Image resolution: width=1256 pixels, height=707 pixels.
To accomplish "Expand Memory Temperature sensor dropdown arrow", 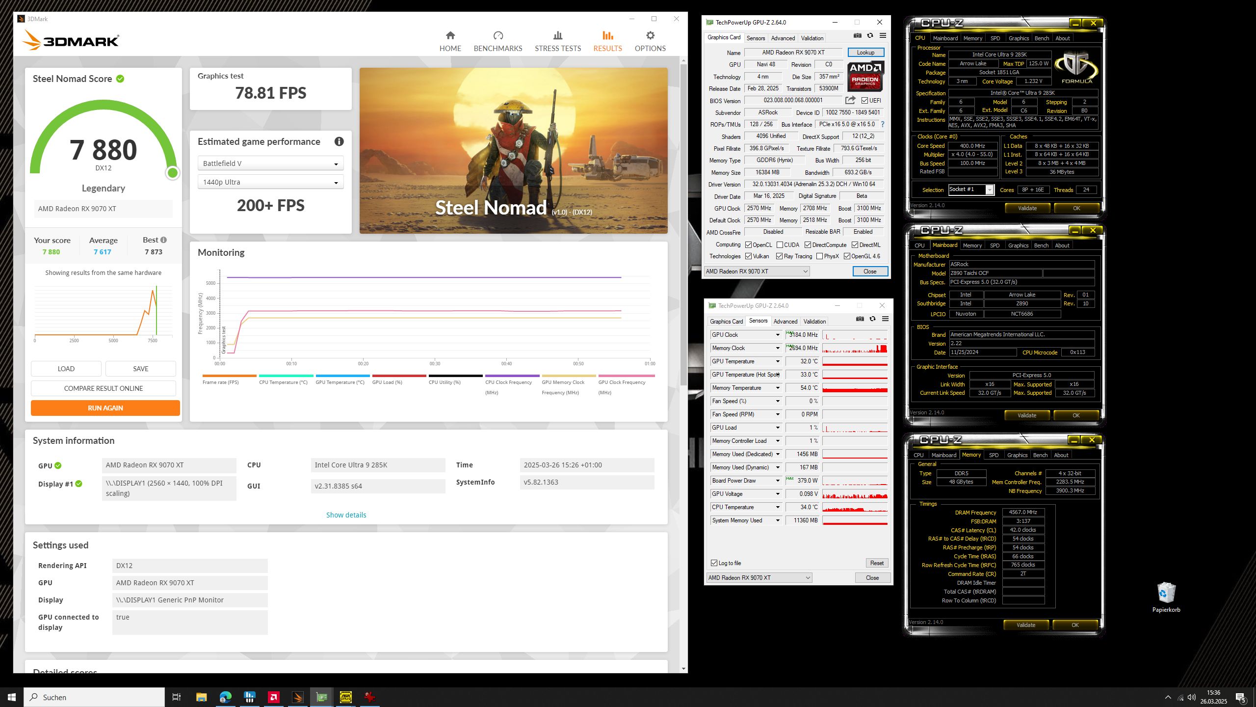I will pos(778,388).
